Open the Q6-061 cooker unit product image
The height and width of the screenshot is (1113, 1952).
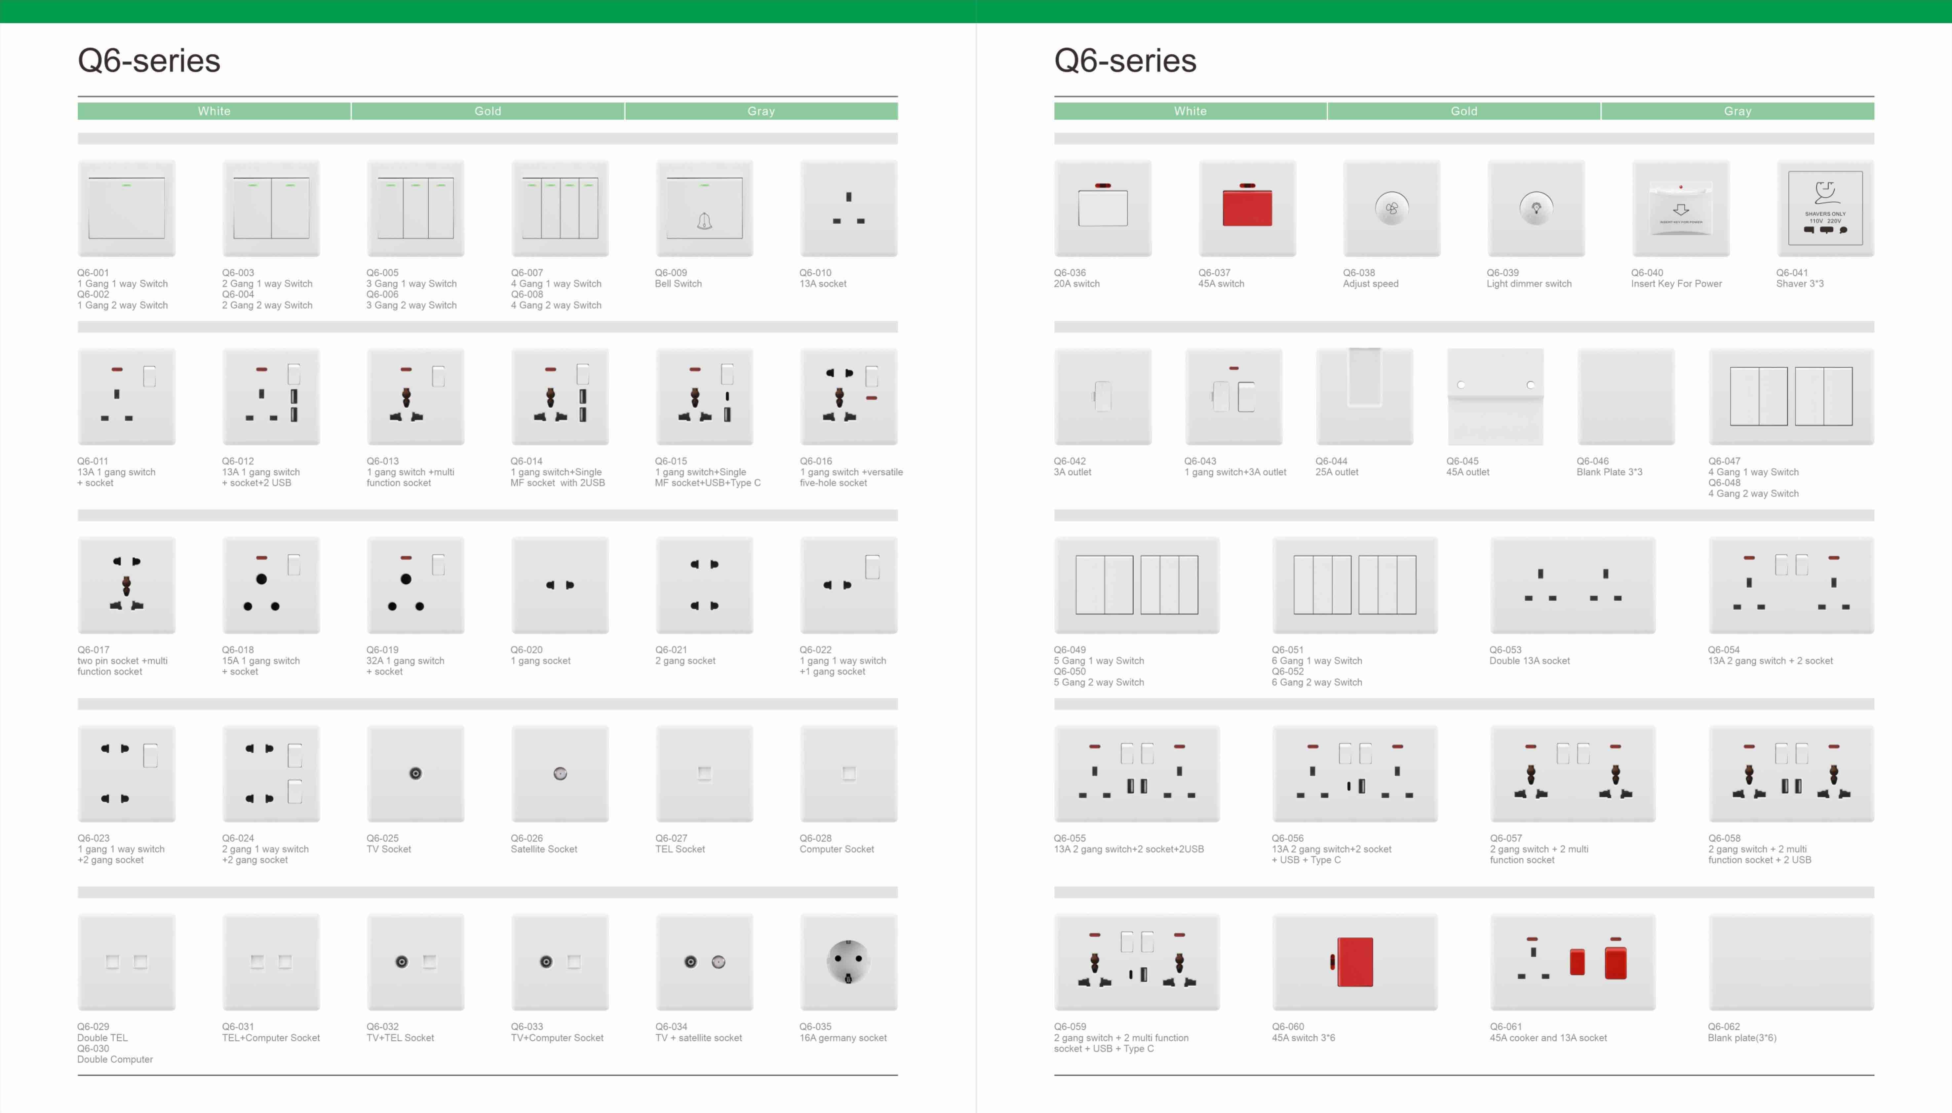click(x=1573, y=962)
